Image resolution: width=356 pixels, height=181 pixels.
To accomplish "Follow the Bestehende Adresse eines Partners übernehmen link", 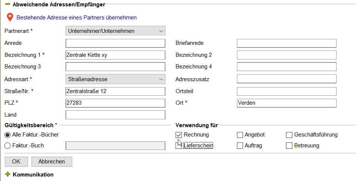I will [x=76, y=18].
